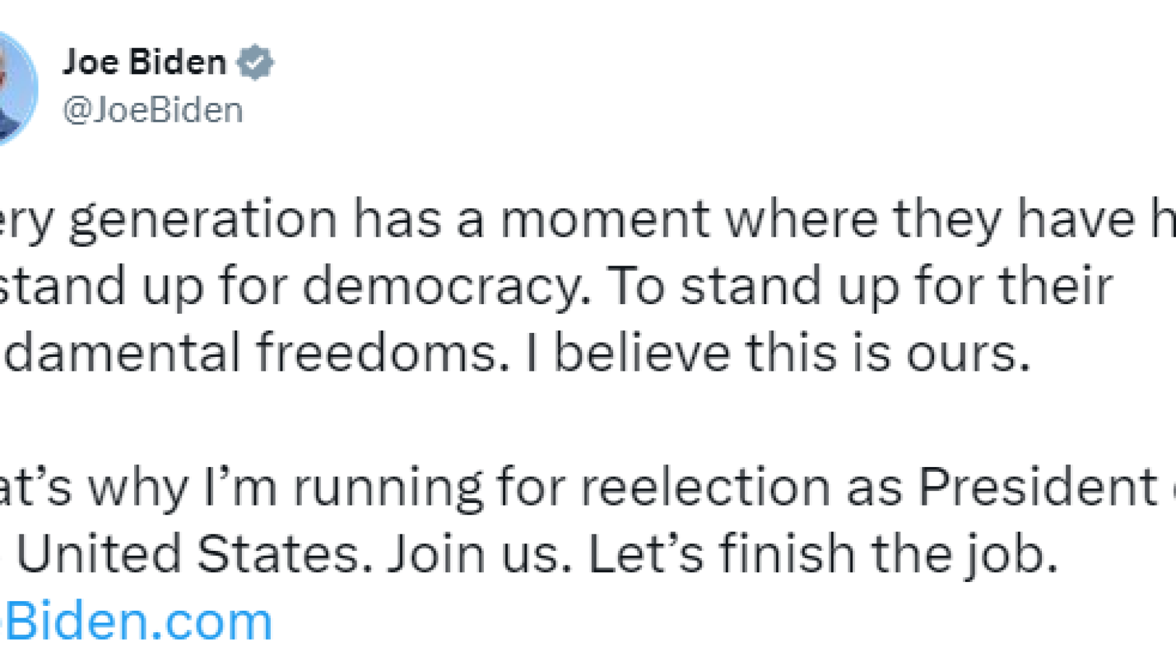Follow the blue Biden.com link
The width and height of the screenshot is (1176, 661).
[138, 622]
